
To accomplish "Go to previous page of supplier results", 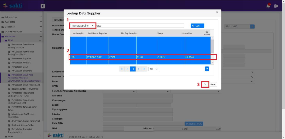I will pos(127,69).
